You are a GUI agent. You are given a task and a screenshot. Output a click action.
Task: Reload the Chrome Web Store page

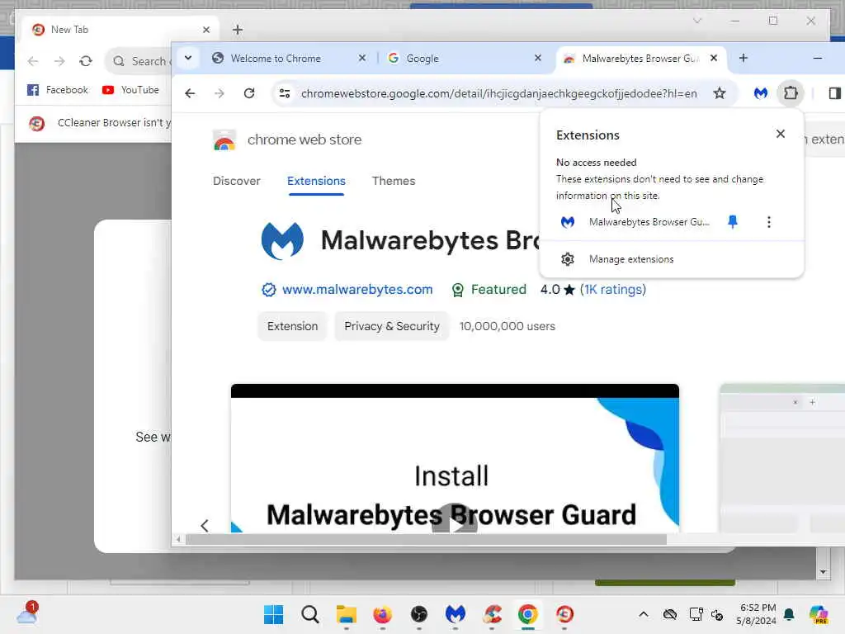click(249, 93)
